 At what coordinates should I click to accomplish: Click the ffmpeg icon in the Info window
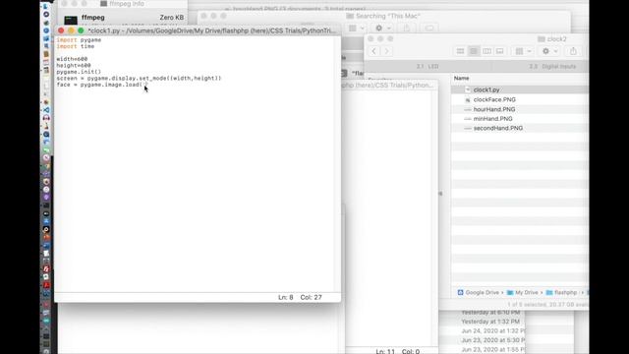point(71,19)
